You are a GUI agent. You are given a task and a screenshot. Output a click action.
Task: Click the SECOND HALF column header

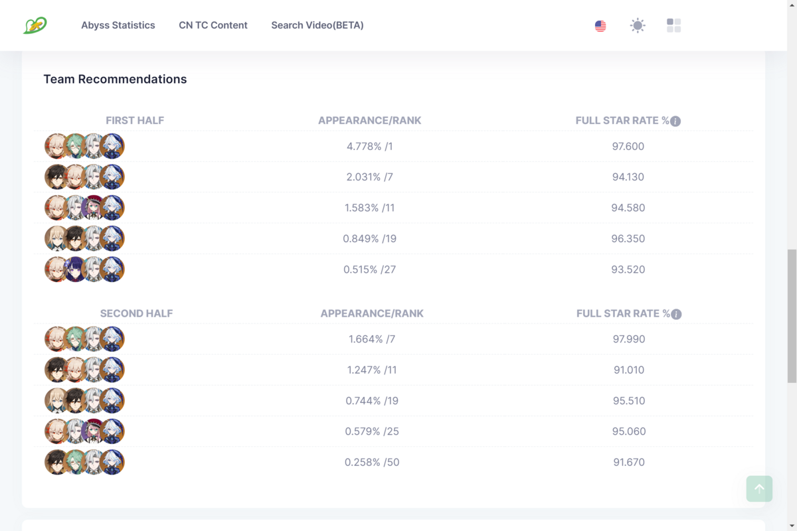pos(136,313)
